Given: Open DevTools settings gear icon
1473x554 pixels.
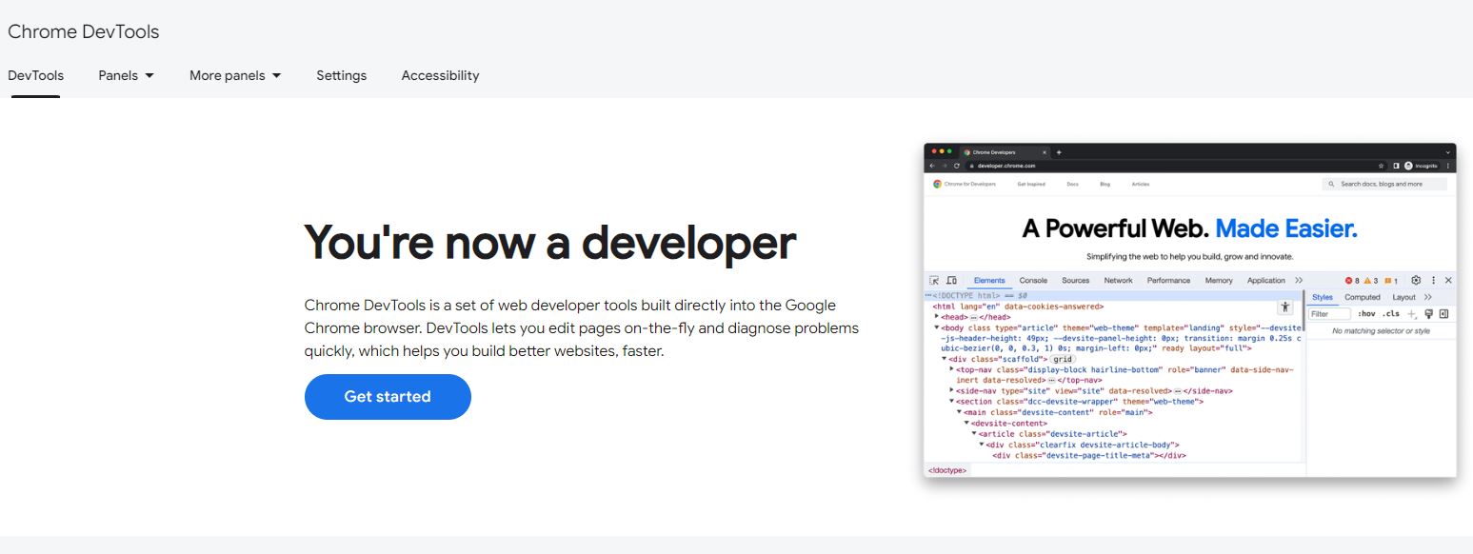Looking at the screenshot, I should tap(1416, 281).
